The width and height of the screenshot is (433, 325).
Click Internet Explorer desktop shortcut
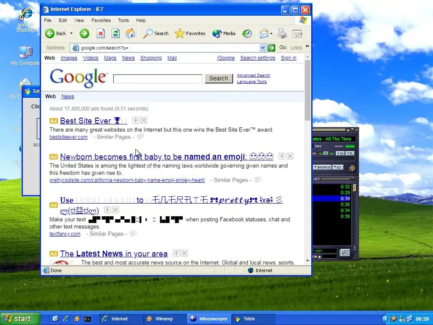(26, 19)
